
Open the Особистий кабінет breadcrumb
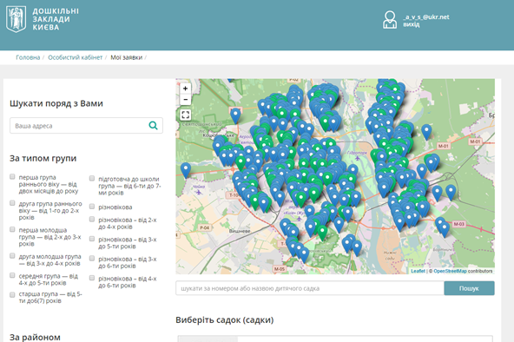pyautogui.click(x=75, y=57)
